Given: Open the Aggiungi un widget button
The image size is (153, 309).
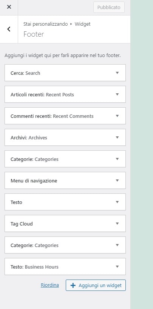Looking at the screenshot, I should [x=96, y=285].
